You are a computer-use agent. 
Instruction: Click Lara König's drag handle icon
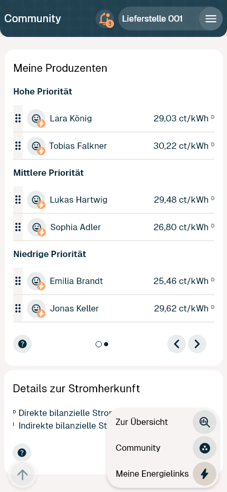coord(18,119)
